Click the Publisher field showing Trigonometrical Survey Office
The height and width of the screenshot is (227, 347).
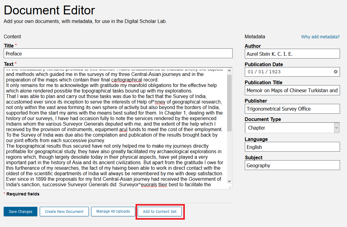[x=292, y=109]
